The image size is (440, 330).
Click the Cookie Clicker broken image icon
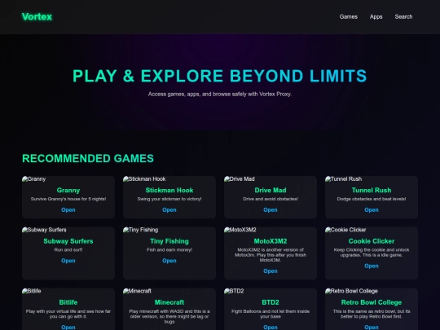coord(328,230)
